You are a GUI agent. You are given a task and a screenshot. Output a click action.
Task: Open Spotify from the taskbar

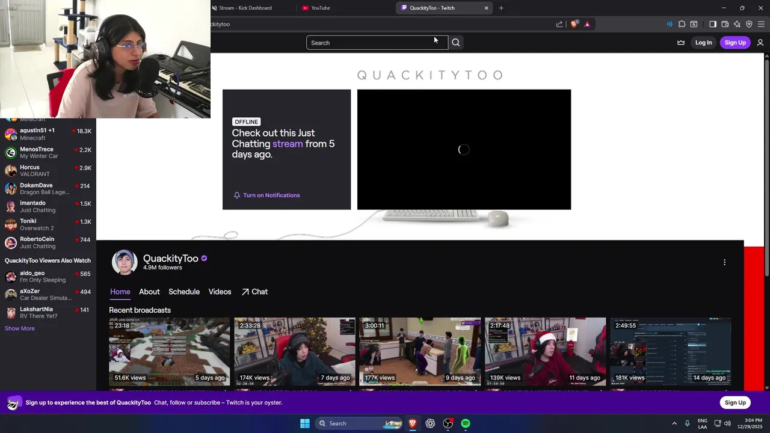[466, 423]
